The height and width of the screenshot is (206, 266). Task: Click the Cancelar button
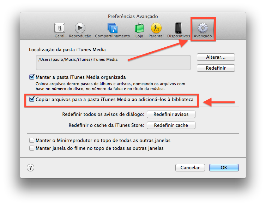pos(190,168)
